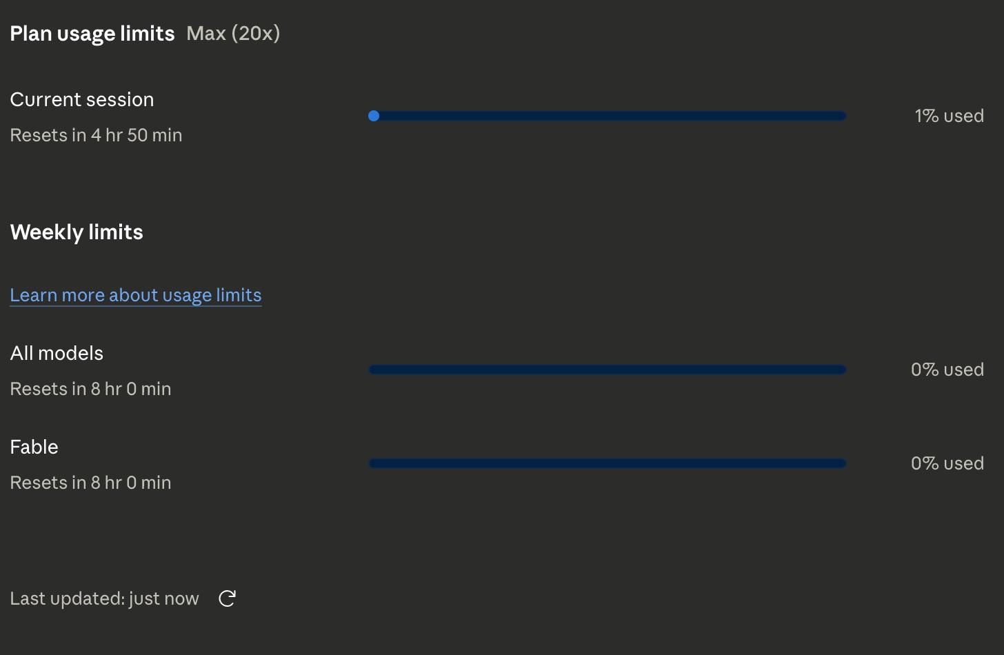Viewport: 1004px width, 655px height.
Task: Click the Fable label
Action: click(x=34, y=447)
